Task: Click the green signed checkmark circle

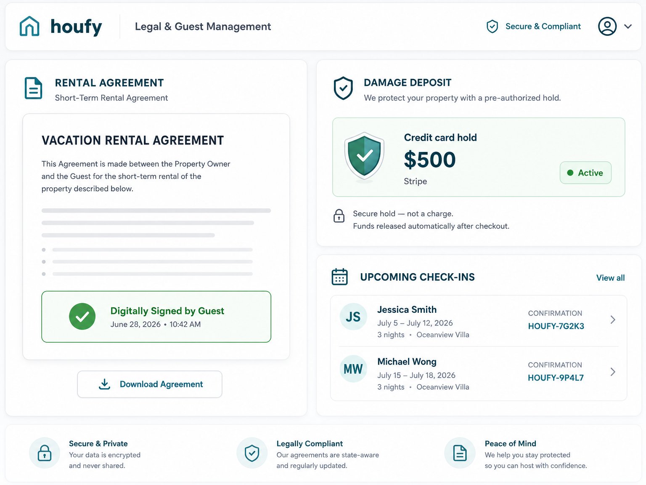Action: click(82, 317)
